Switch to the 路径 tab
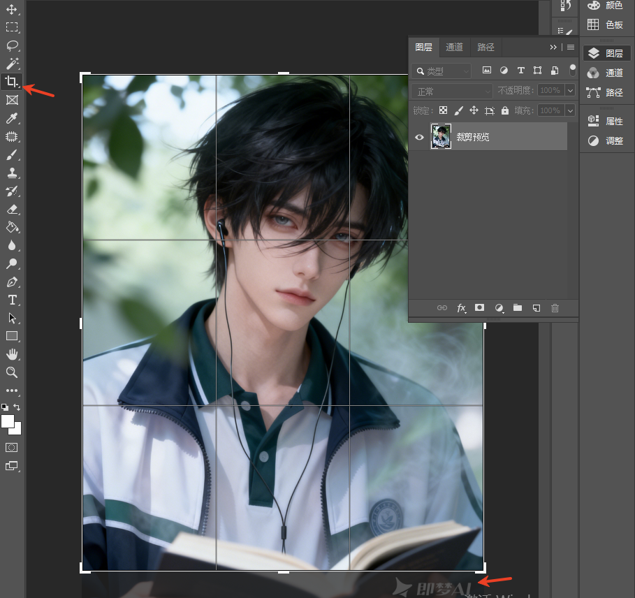 tap(486, 48)
